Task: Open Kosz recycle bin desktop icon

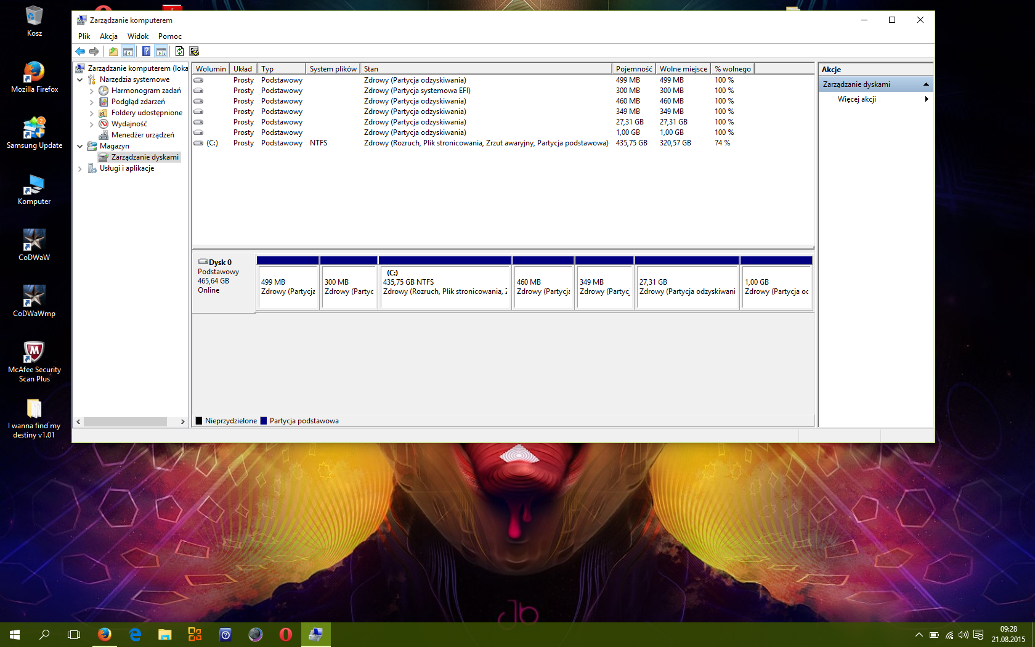Action: 34,22
